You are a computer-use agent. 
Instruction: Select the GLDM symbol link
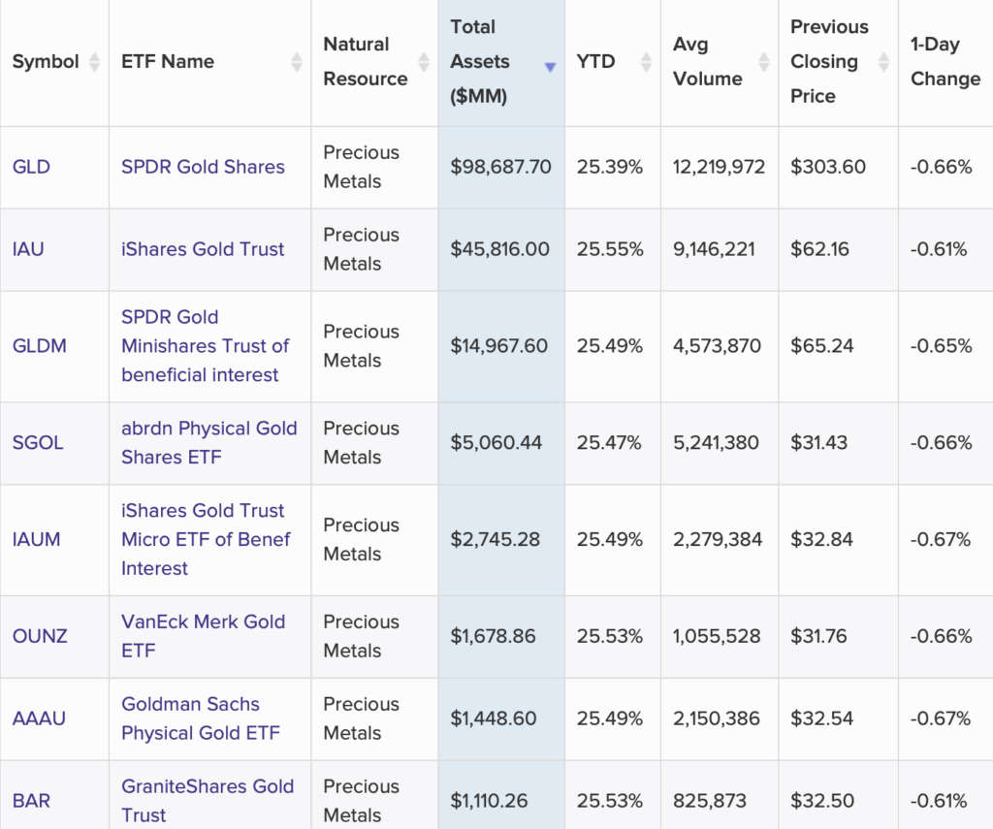pos(40,346)
